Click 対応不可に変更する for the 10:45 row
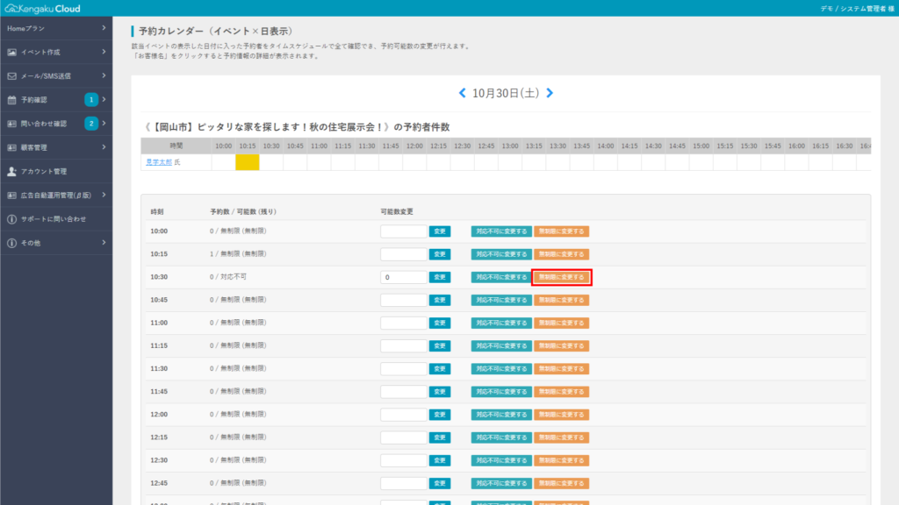Viewport: 899px width, 505px height. coord(501,300)
